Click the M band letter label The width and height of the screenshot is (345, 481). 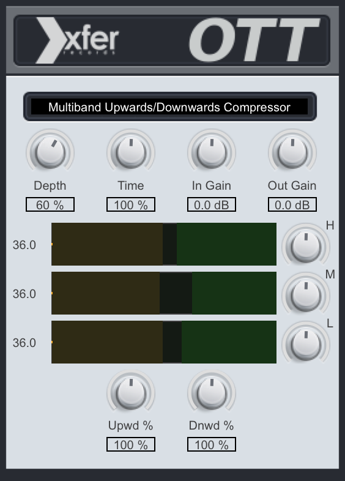pyautogui.click(x=330, y=275)
